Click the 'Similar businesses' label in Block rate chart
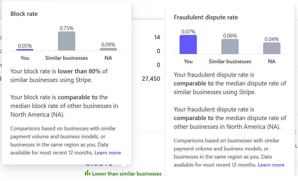This screenshot has width=298, height=181. pos(66,58)
